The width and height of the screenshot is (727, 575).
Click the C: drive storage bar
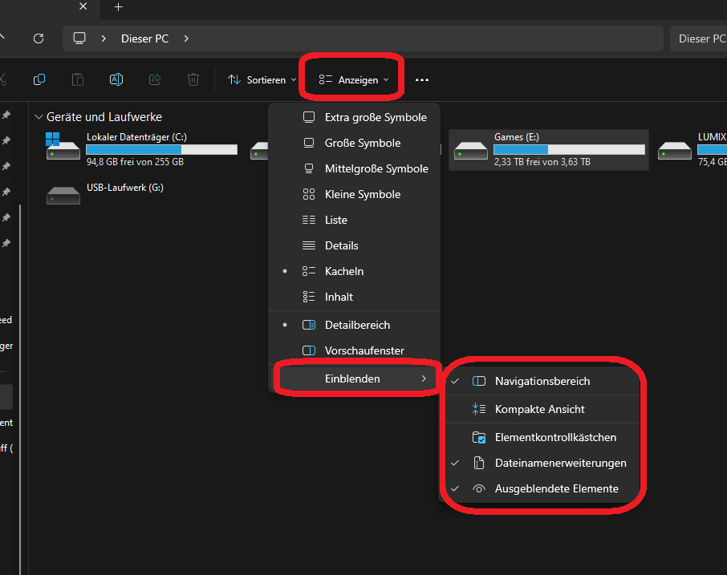[162, 149]
